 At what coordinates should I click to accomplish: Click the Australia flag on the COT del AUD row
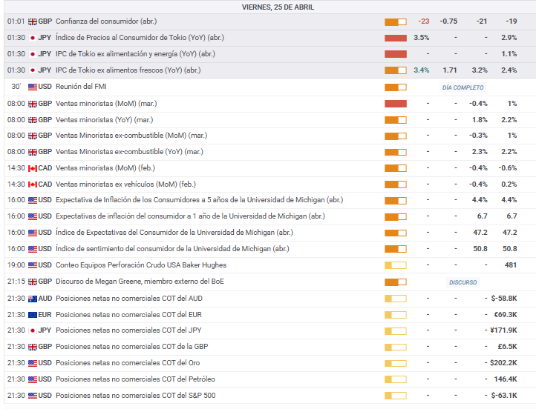(x=33, y=299)
